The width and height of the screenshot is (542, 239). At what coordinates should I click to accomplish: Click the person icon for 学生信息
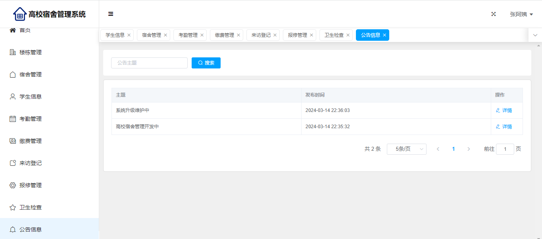(13, 97)
